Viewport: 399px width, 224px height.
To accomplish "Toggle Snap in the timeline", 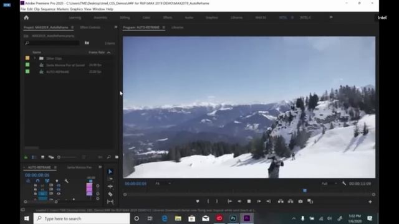I will pos(37,181).
